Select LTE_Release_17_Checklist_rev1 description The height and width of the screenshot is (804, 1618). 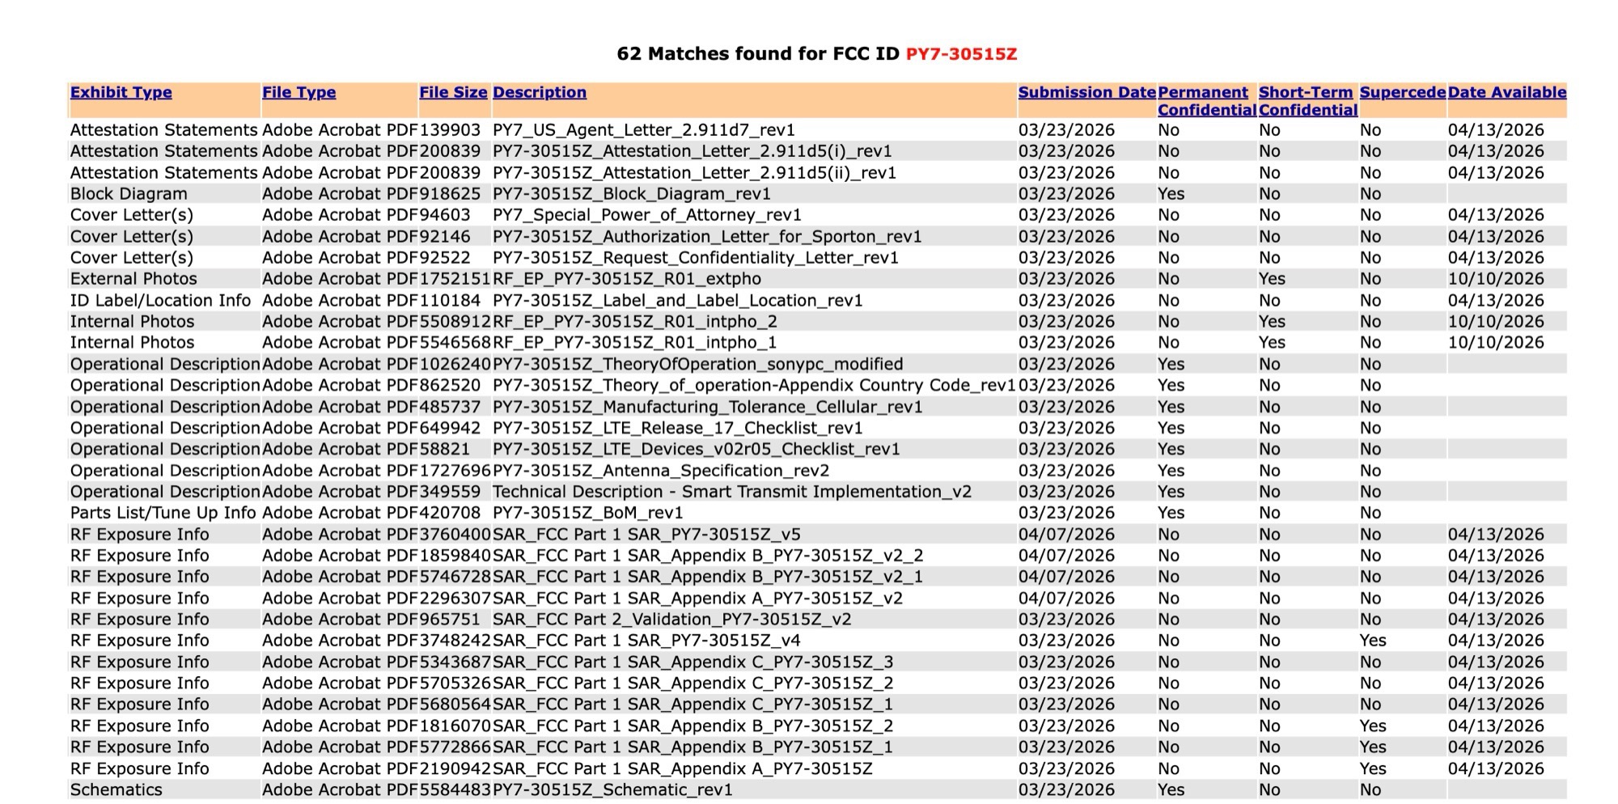tap(678, 429)
